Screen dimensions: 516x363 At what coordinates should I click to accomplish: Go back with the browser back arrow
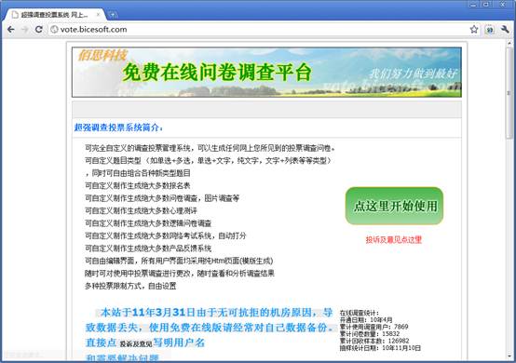point(10,30)
